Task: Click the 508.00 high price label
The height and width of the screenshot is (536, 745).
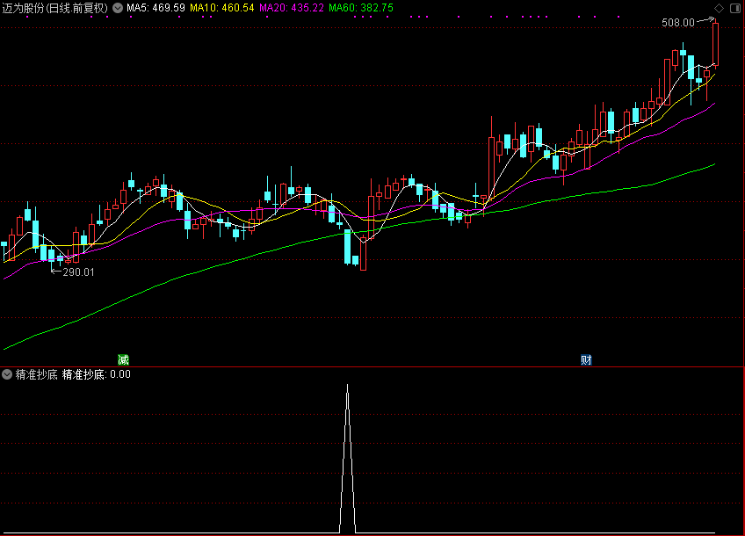Action: click(x=678, y=22)
